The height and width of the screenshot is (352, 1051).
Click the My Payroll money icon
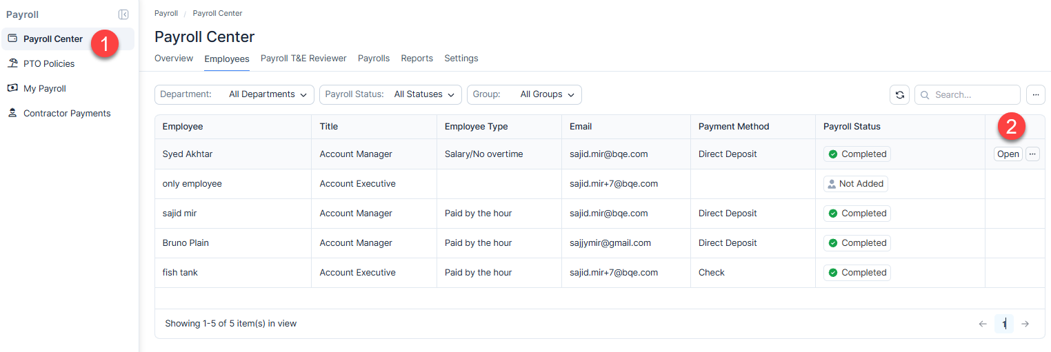click(x=12, y=88)
